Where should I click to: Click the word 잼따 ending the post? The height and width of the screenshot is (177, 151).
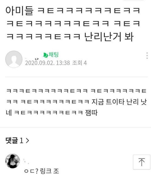pos(91,113)
